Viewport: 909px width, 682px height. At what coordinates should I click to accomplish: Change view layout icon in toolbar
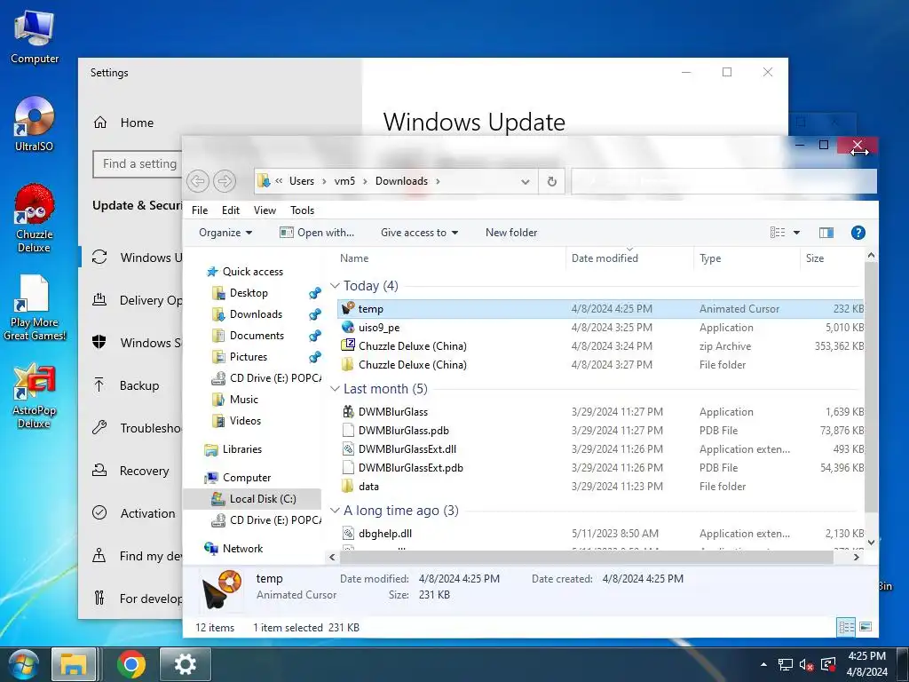[x=778, y=233]
